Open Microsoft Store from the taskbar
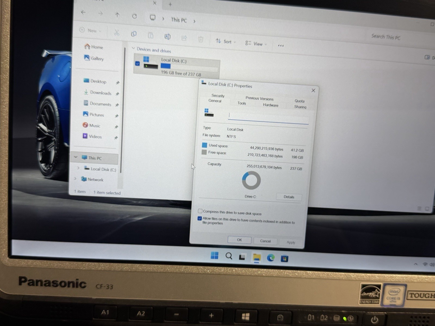435x326 pixels. tap(284, 258)
